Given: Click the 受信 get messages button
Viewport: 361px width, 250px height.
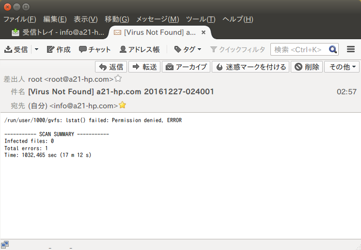Looking at the screenshot, I should [x=16, y=49].
